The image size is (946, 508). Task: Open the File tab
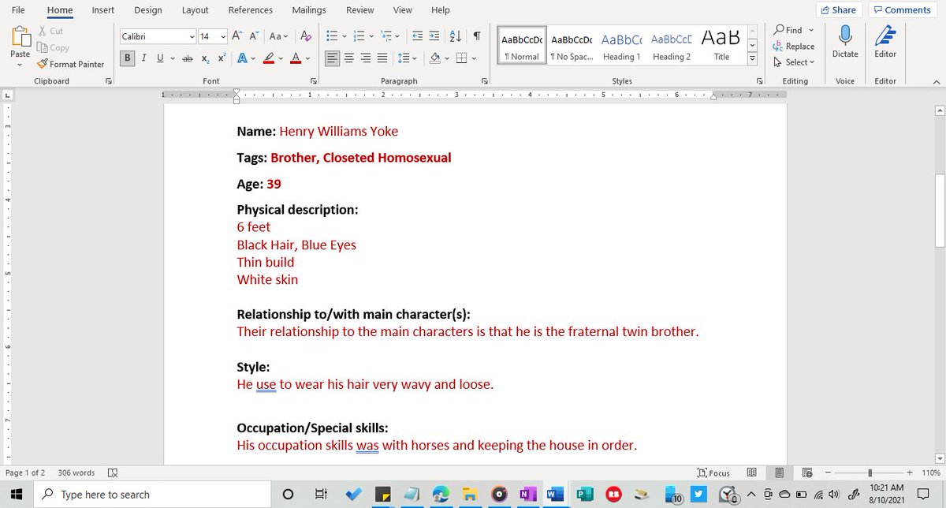(x=18, y=10)
